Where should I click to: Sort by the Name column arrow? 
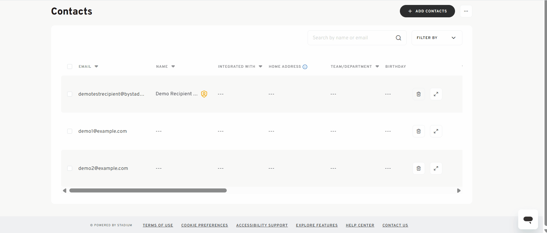(x=173, y=67)
